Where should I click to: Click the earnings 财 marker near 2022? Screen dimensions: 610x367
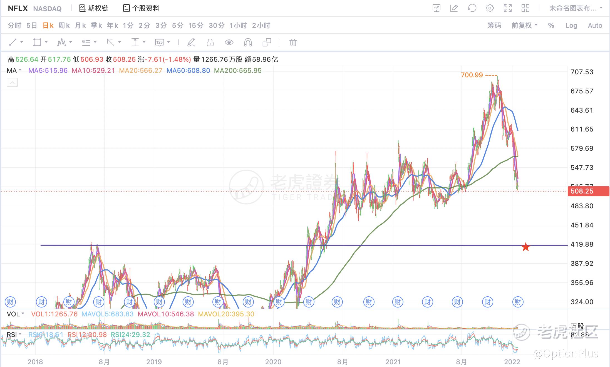click(x=518, y=302)
